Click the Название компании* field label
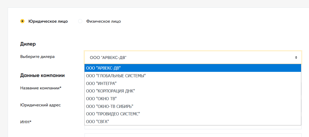 [x=41, y=88]
